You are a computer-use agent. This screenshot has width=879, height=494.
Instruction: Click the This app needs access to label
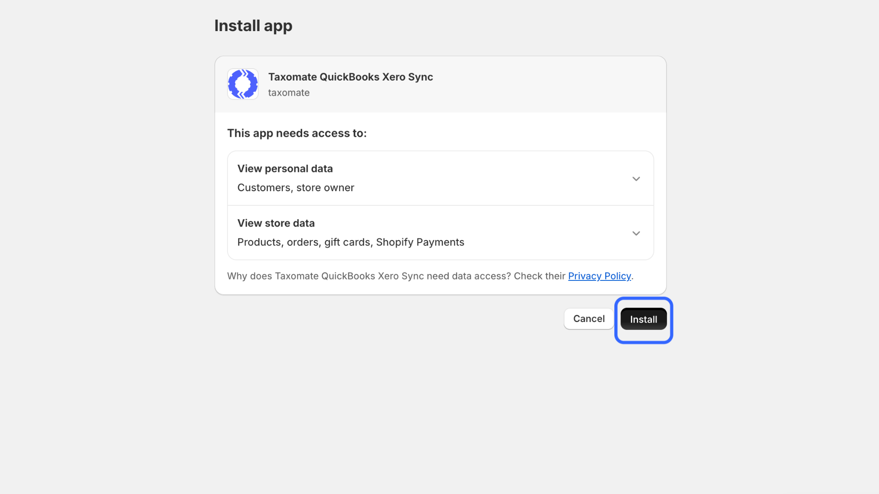point(297,134)
